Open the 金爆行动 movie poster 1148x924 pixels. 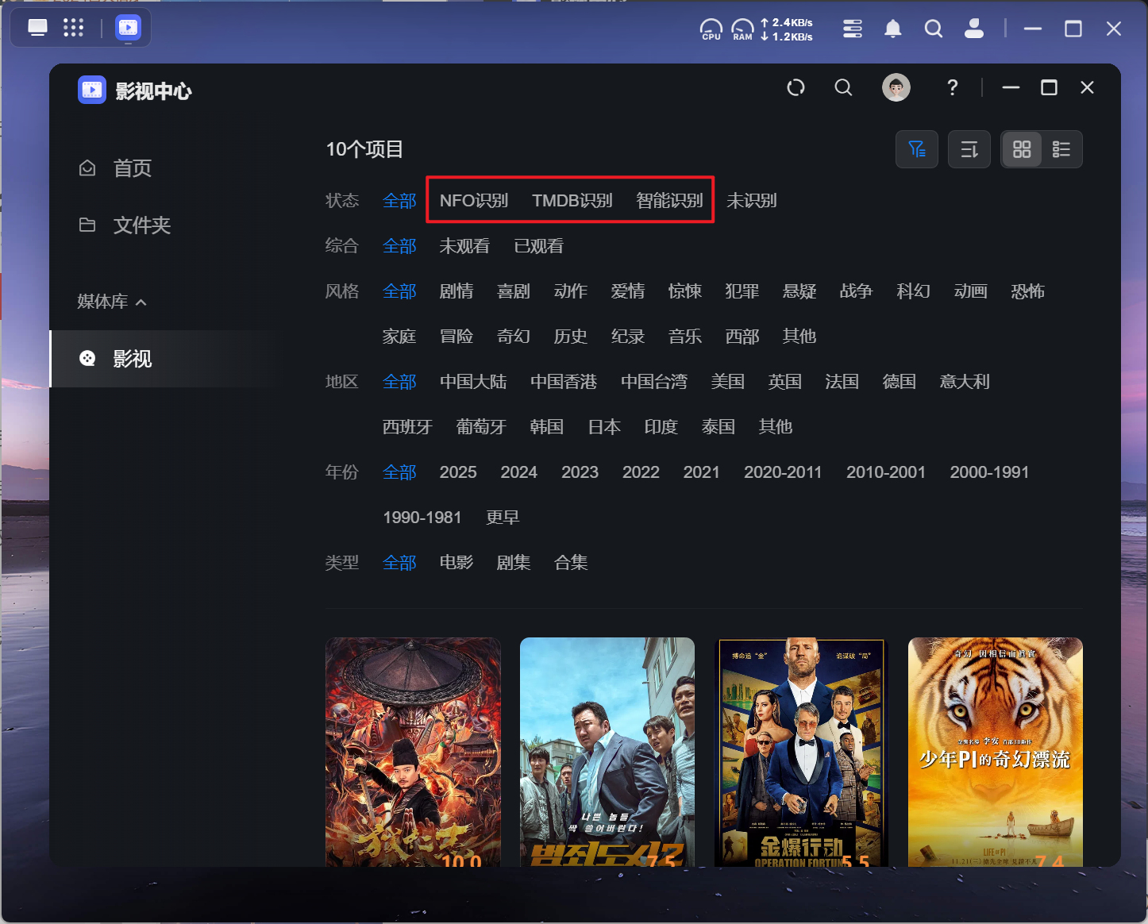click(x=801, y=752)
